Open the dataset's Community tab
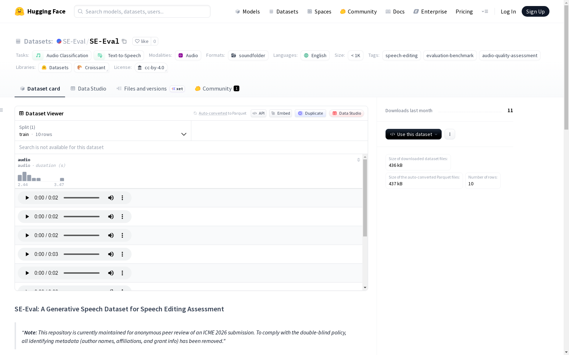Screen dimensions: 569x355 pos(217,89)
